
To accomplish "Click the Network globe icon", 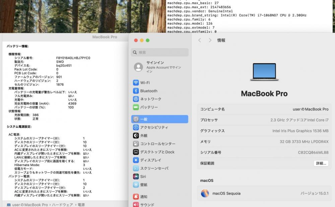I will point(136,99).
